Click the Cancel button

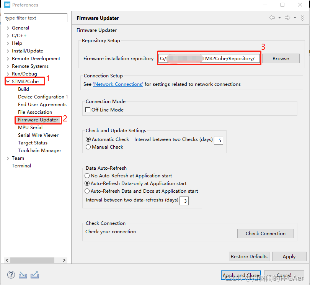coord(284,275)
